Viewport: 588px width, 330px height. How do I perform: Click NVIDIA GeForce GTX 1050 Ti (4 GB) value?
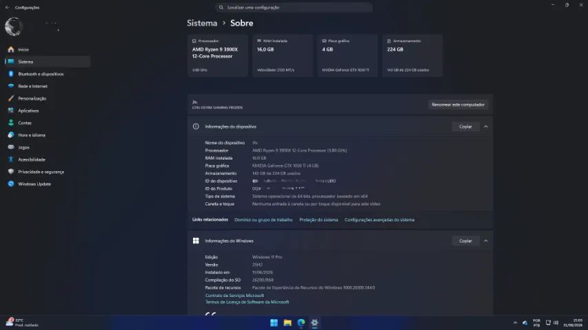(x=285, y=166)
